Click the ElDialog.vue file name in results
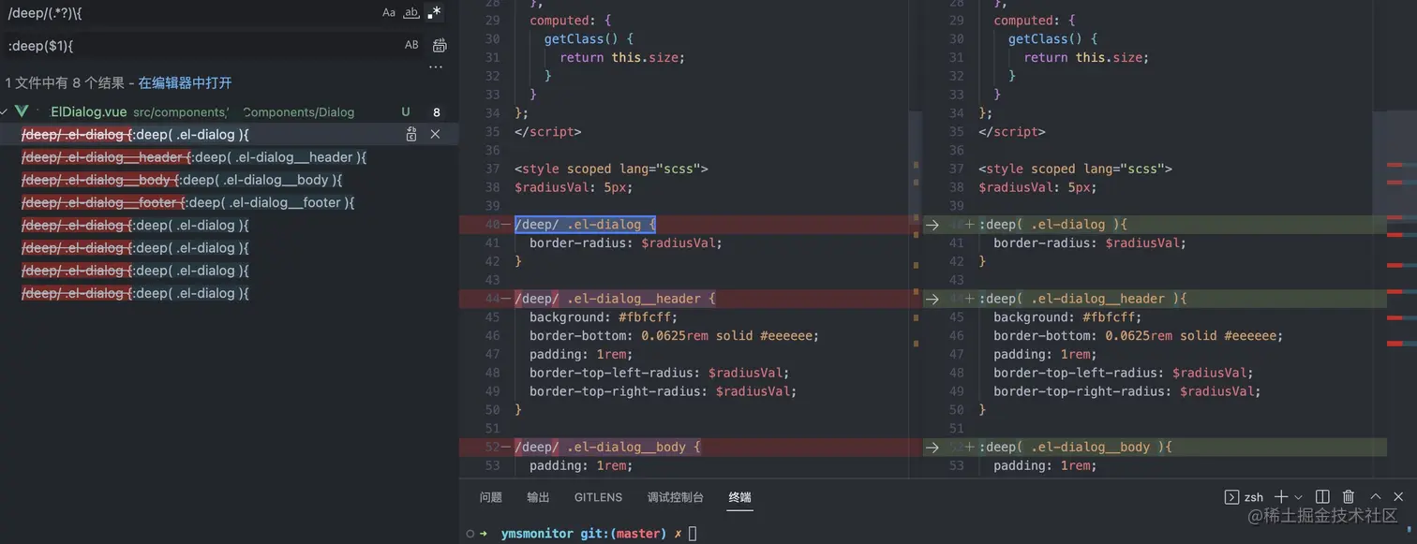The height and width of the screenshot is (544, 1417). (x=89, y=111)
